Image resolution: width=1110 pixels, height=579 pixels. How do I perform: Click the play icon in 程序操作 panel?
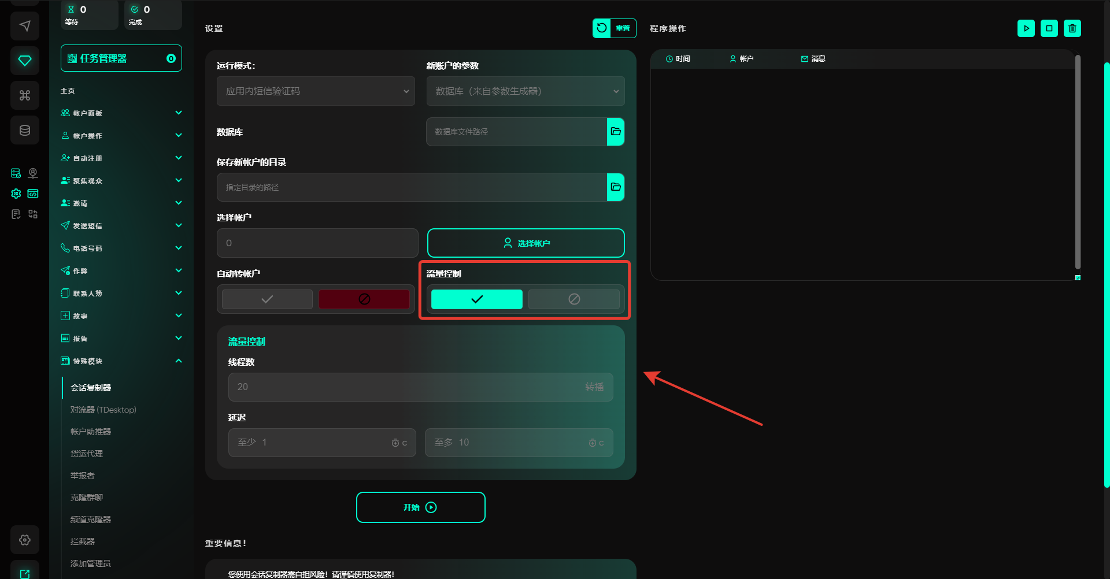pos(1026,28)
